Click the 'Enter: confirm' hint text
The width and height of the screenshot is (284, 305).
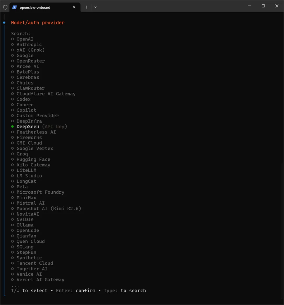pos(76,290)
